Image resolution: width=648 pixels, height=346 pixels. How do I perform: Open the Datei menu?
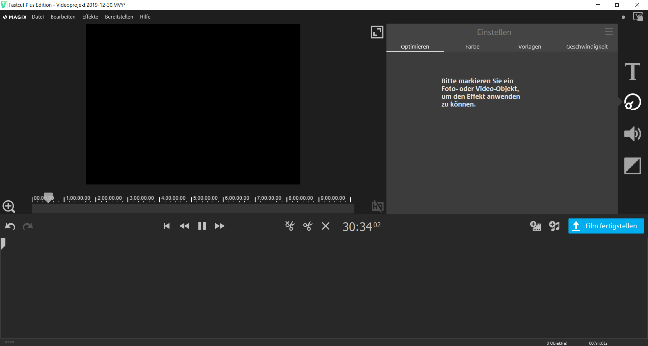38,17
